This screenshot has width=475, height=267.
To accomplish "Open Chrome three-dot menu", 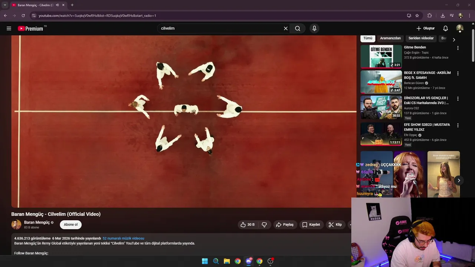I will (470, 16).
